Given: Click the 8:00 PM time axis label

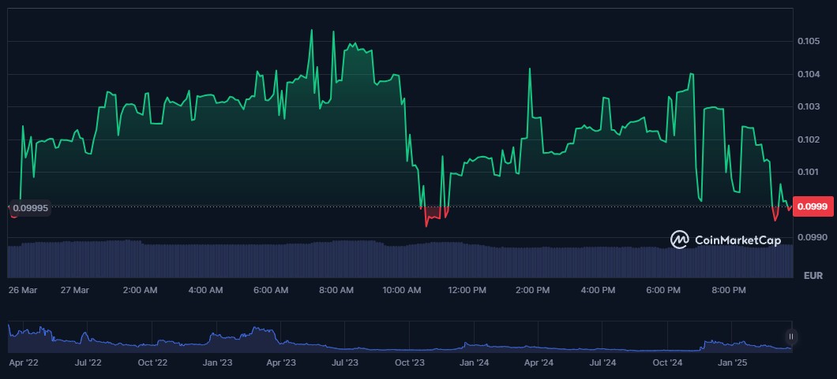Looking at the screenshot, I should tap(728, 290).
